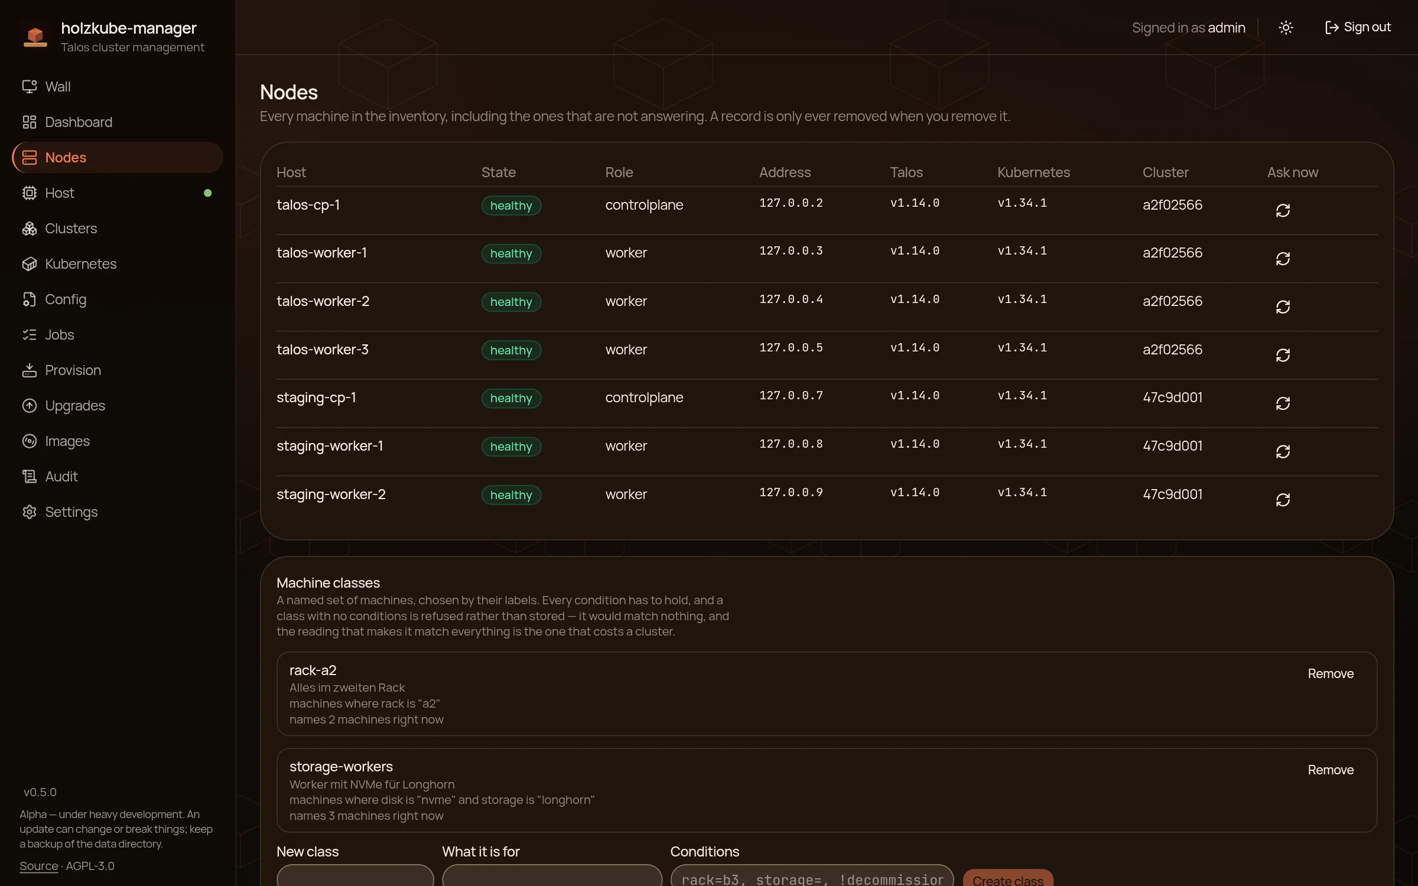
Task: Click the rack-a2 class title
Action: 313,670
